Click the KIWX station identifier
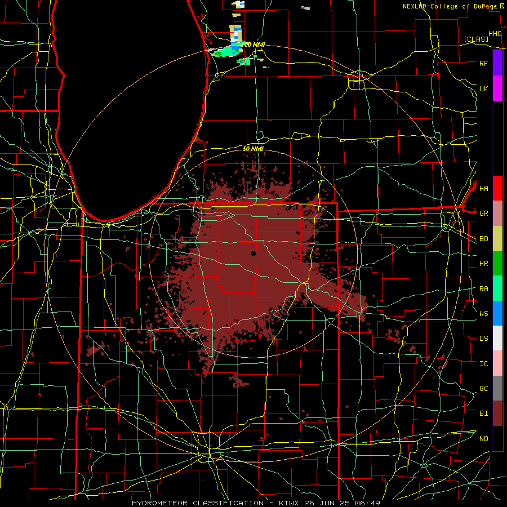Screen dimensions: 507x507 (x=288, y=503)
